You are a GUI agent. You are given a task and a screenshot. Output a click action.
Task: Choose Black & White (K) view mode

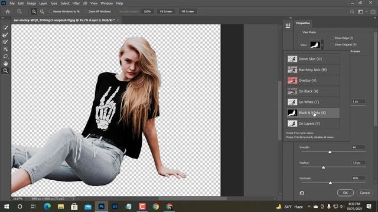(x=313, y=112)
